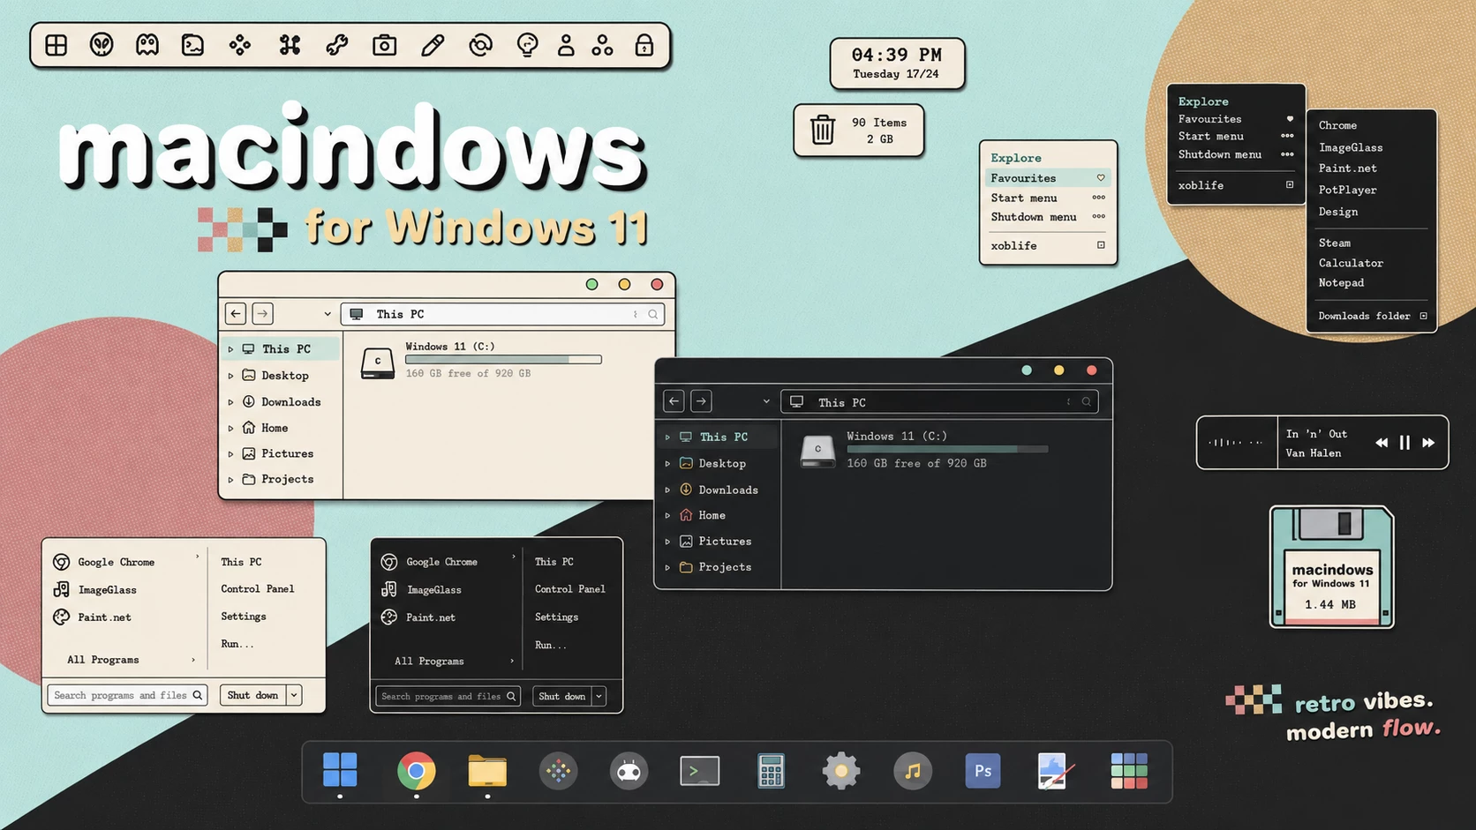The width and height of the screenshot is (1476, 830).
Task: Open Shutdown menu entry in dark Explore menu
Action: pos(1236,154)
